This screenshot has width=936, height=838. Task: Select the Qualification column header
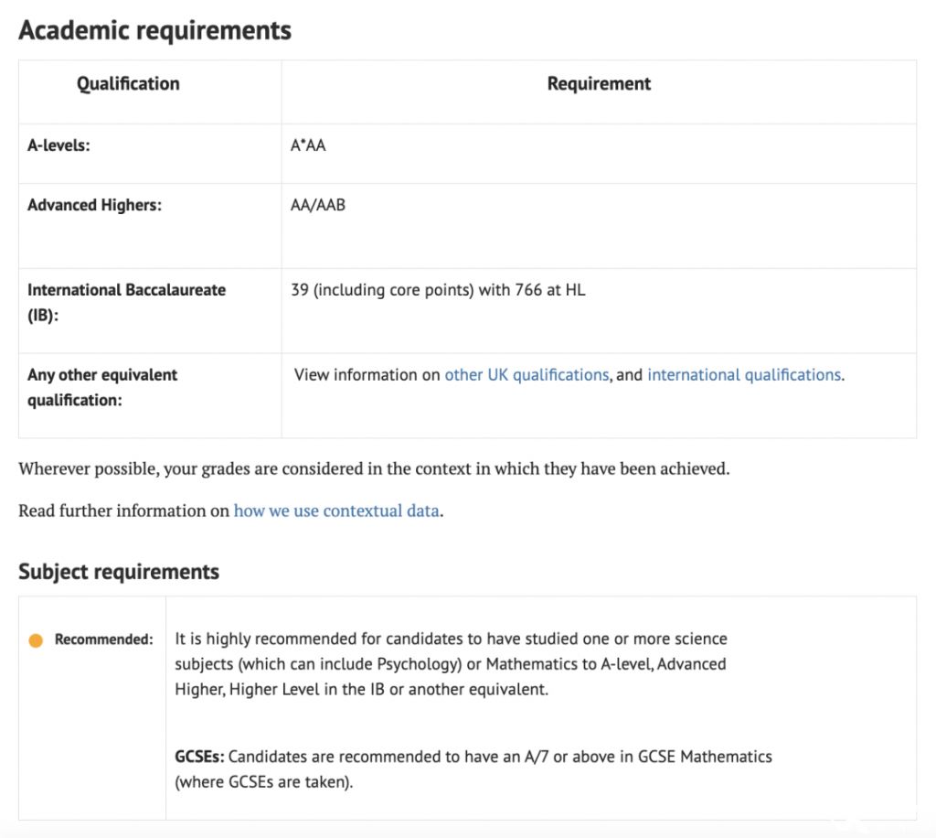[128, 83]
